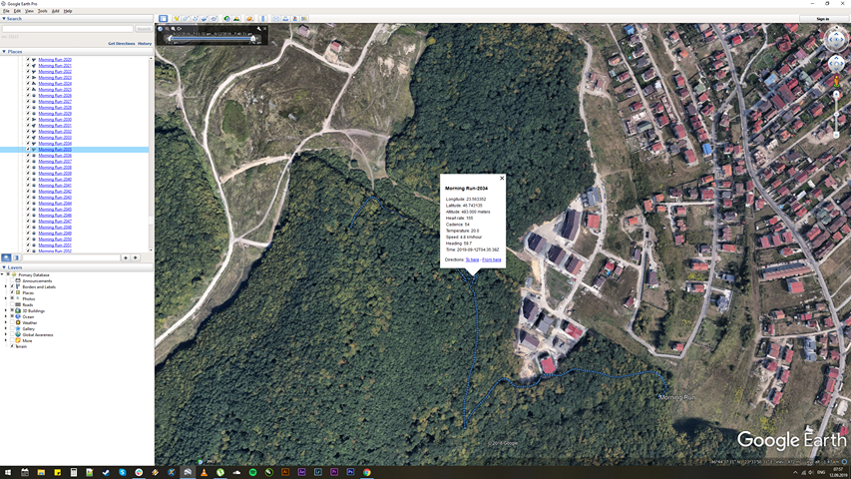851x479 pixels.
Task: Click the time slider options wrench icon
Action: 259,29
